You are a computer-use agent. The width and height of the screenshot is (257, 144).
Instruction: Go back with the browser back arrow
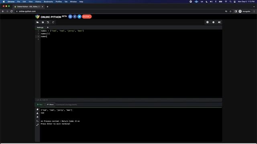tap(3, 11)
